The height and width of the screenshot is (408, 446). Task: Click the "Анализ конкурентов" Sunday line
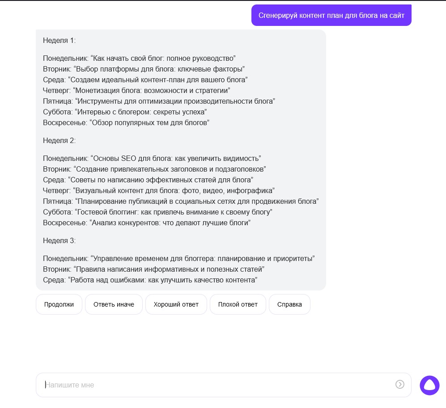point(147,223)
